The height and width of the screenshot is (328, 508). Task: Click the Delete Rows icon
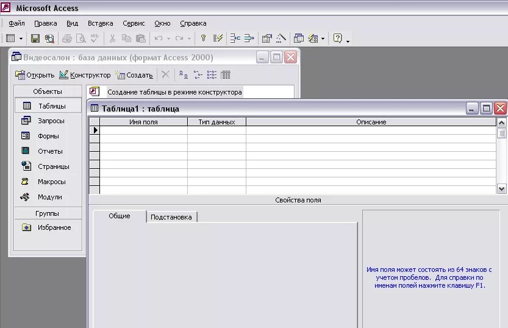click(x=249, y=38)
